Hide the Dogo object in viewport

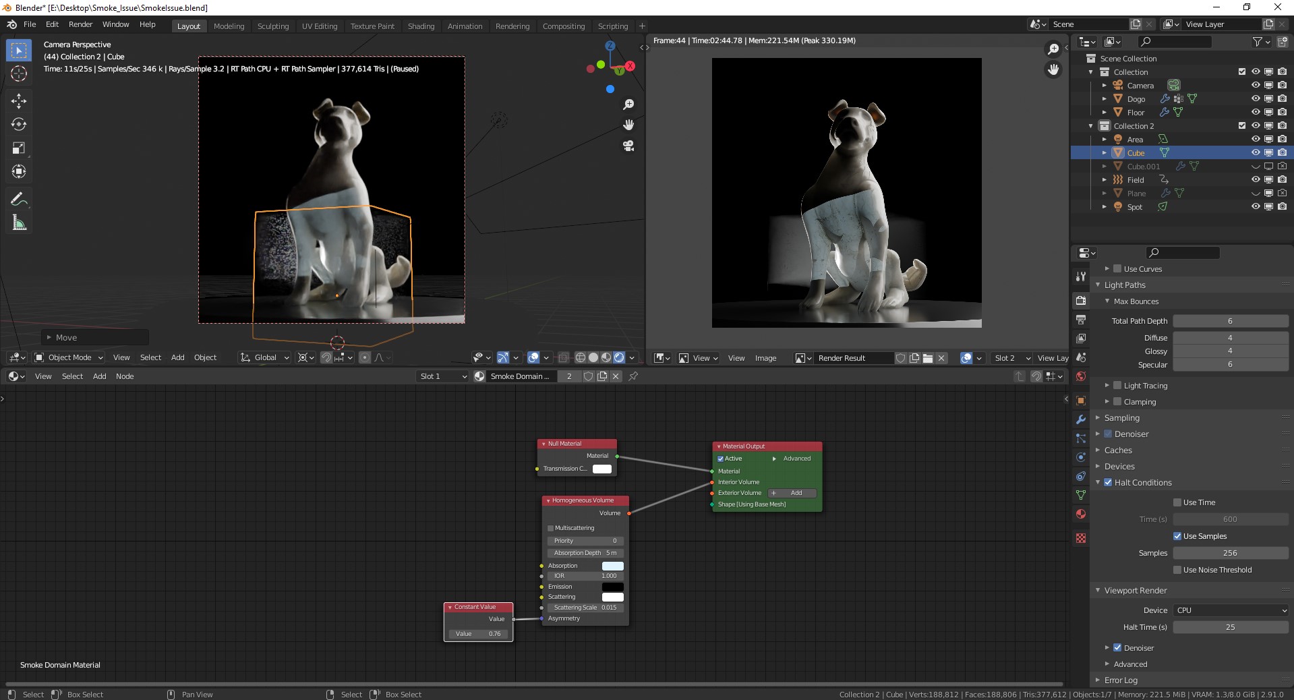point(1255,98)
